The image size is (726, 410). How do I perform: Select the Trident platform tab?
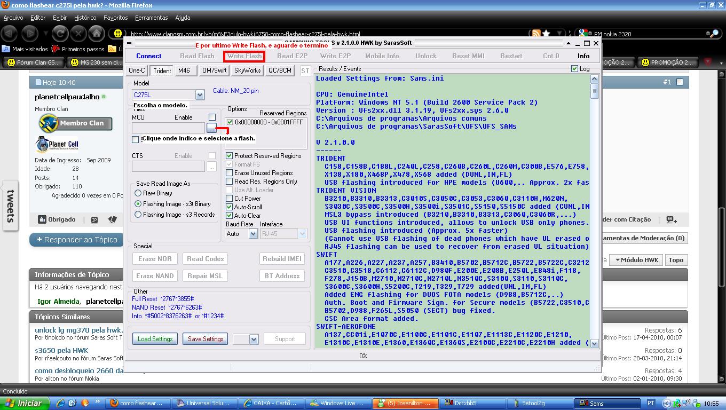coord(162,70)
